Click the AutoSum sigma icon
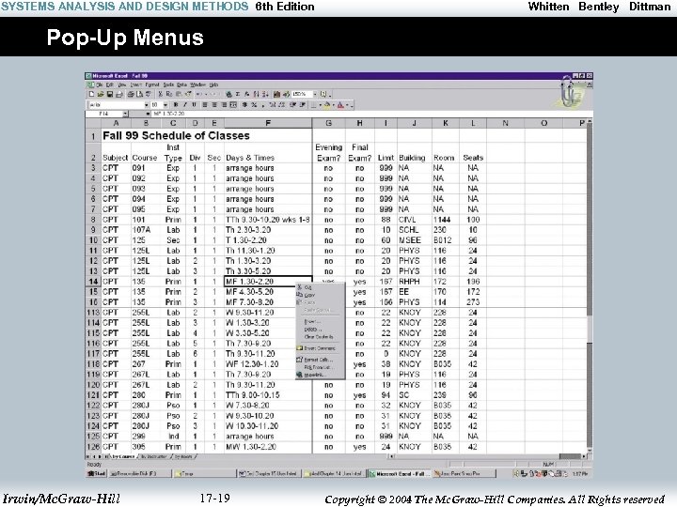 (238, 94)
